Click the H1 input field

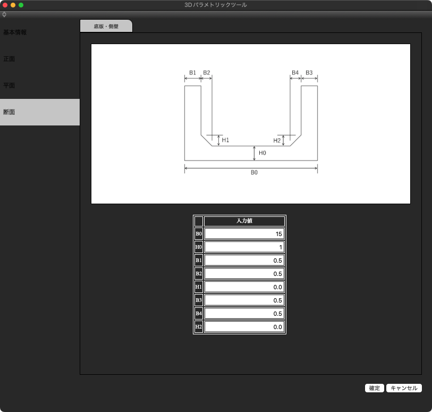click(x=244, y=287)
